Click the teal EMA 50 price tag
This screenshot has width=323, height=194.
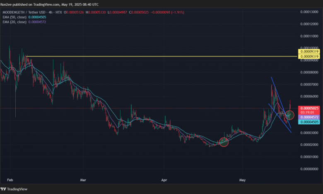[309, 122]
